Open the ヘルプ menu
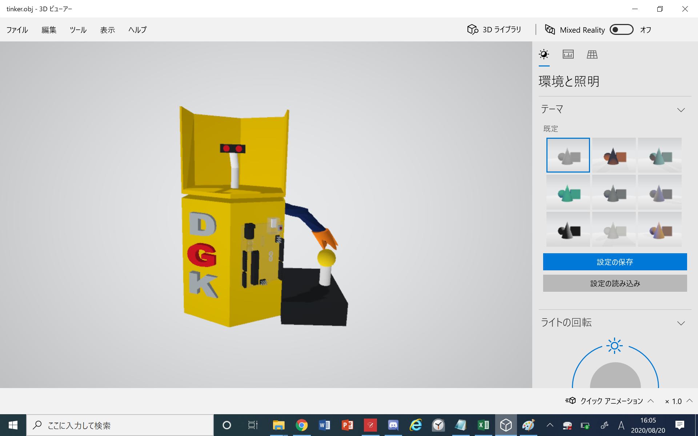This screenshot has width=698, height=436. (137, 30)
